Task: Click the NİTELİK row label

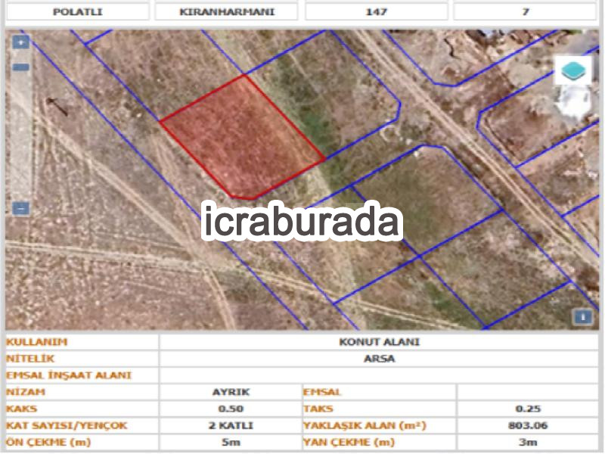Action: pyautogui.click(x=30, y=358)
